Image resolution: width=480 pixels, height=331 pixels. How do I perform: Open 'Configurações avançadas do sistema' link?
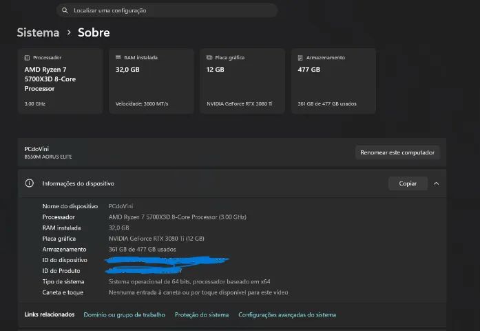click(287, 314)
